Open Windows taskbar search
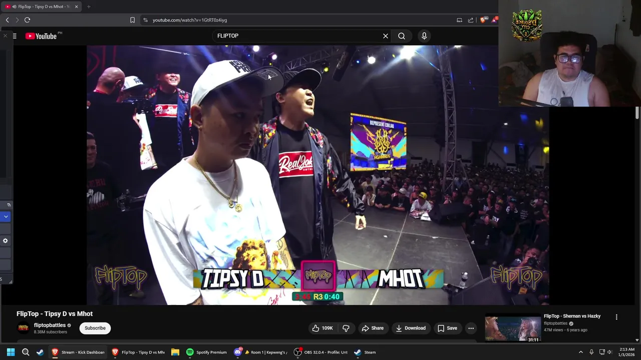Viewport: 641px width, 360px height. click(26, 352)
